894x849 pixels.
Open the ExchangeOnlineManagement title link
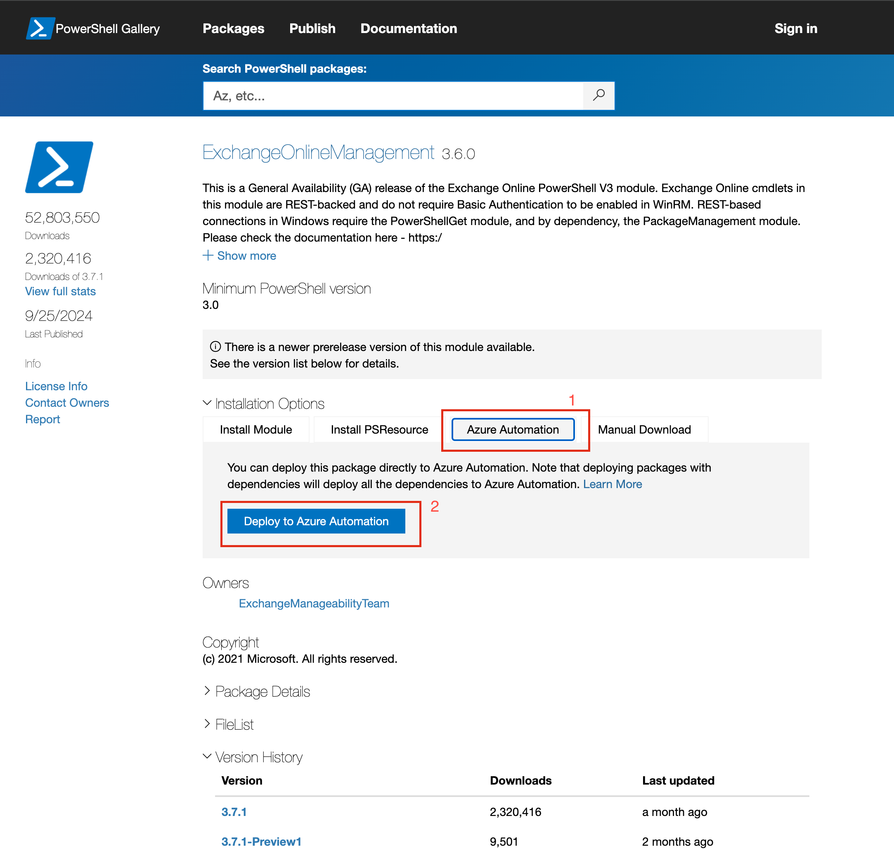318,152
